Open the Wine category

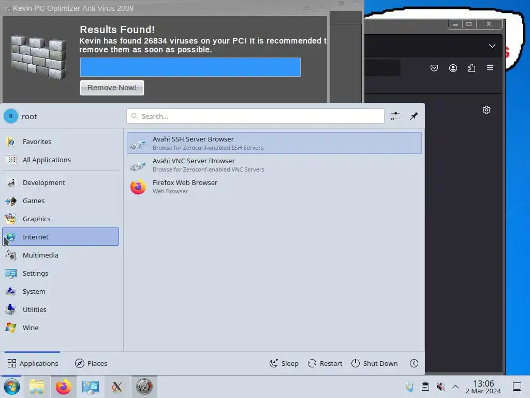[61, 328]
